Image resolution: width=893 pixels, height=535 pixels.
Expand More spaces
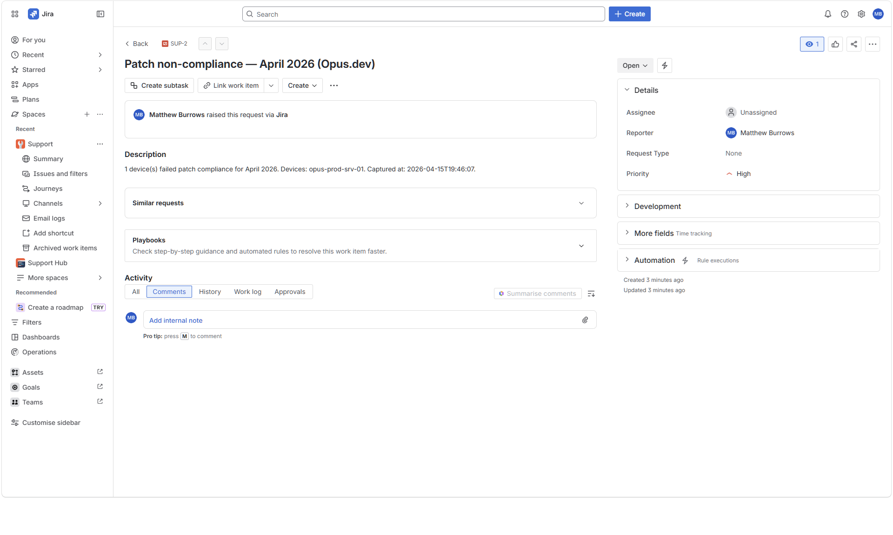[x=100, y=278]
